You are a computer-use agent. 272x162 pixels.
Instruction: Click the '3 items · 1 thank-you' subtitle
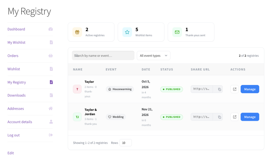coord(91,121)
